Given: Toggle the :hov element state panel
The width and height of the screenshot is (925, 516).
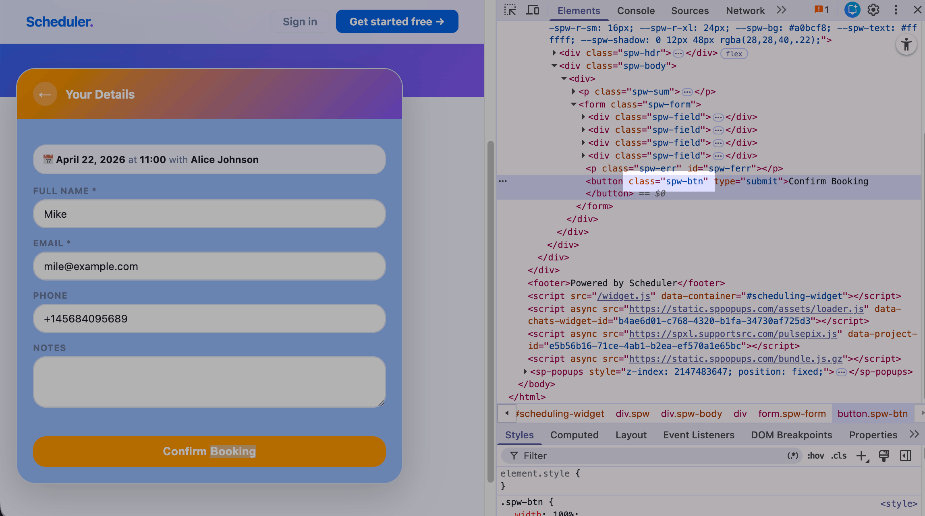Looking at the screenshot, I should coord(816,456).
